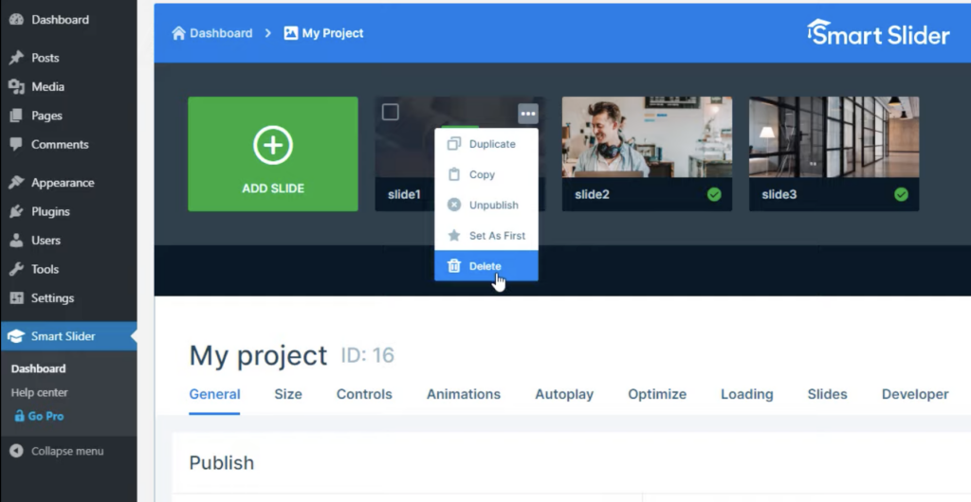
Task: Open the Go Pro link
Action: pyautogui.click(x=46, y=416)
